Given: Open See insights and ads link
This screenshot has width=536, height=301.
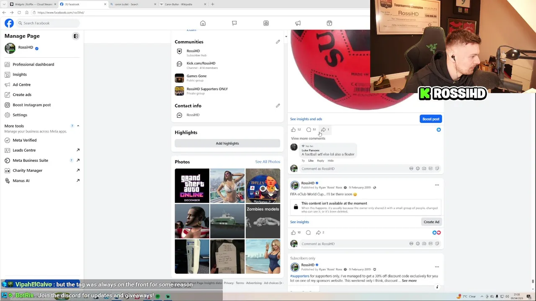Looking at the screenshot, I should pos(306,119).
